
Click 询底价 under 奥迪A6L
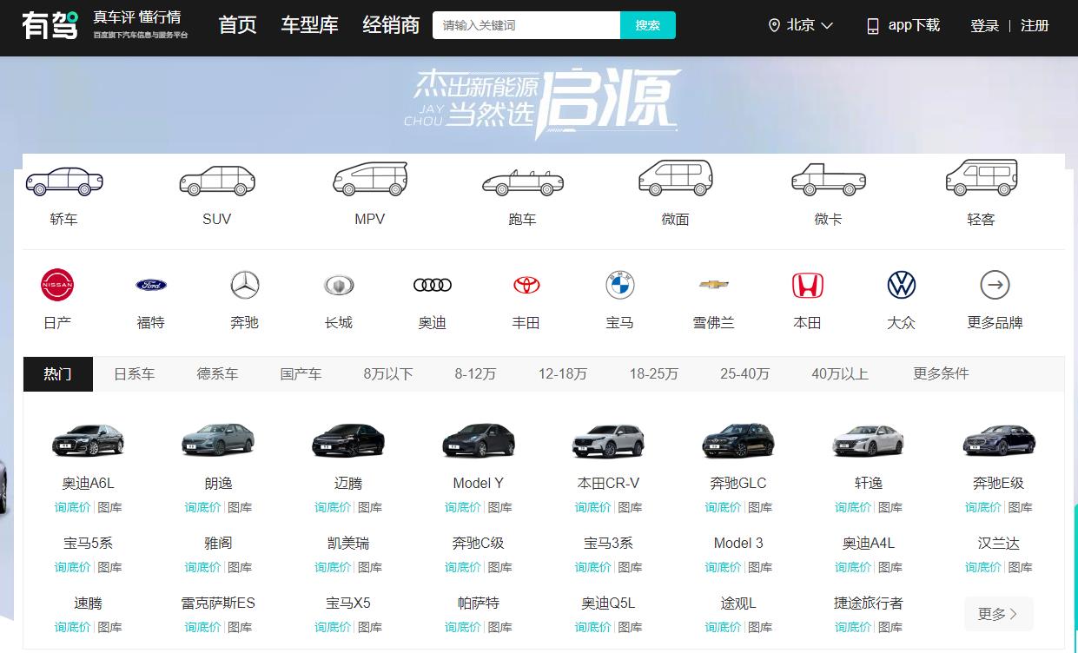tap(72, 507)
